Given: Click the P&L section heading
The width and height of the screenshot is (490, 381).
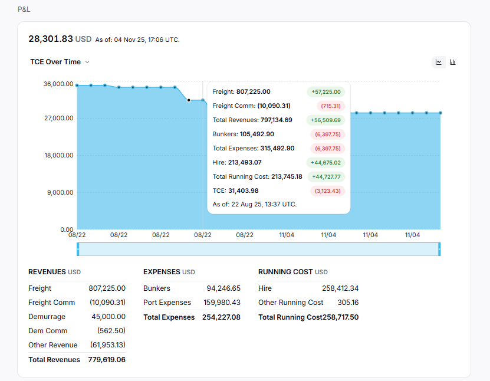Looking at the screenshot, I should click(x=24, y=9).
